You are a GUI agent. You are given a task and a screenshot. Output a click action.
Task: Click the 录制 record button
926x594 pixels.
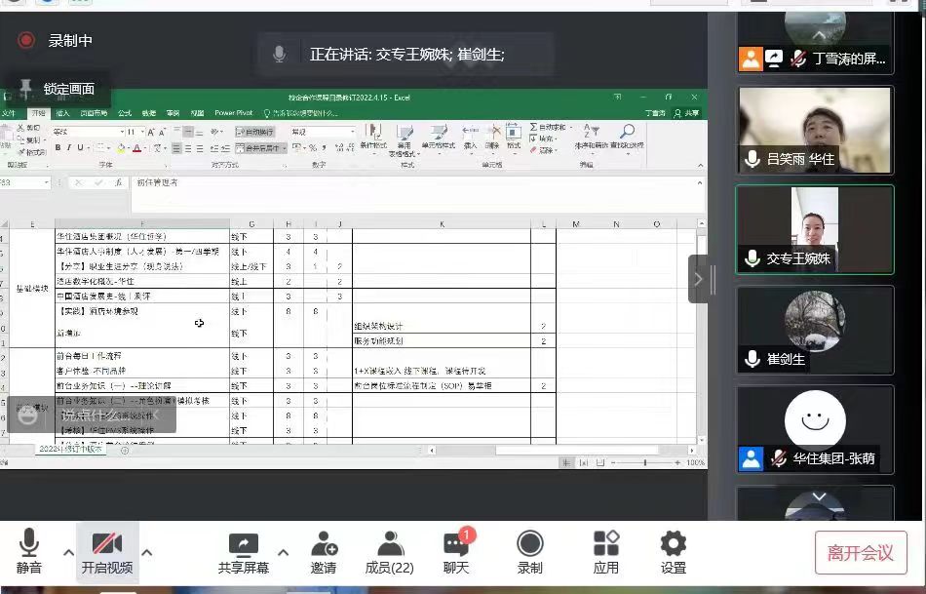point(529,551)
